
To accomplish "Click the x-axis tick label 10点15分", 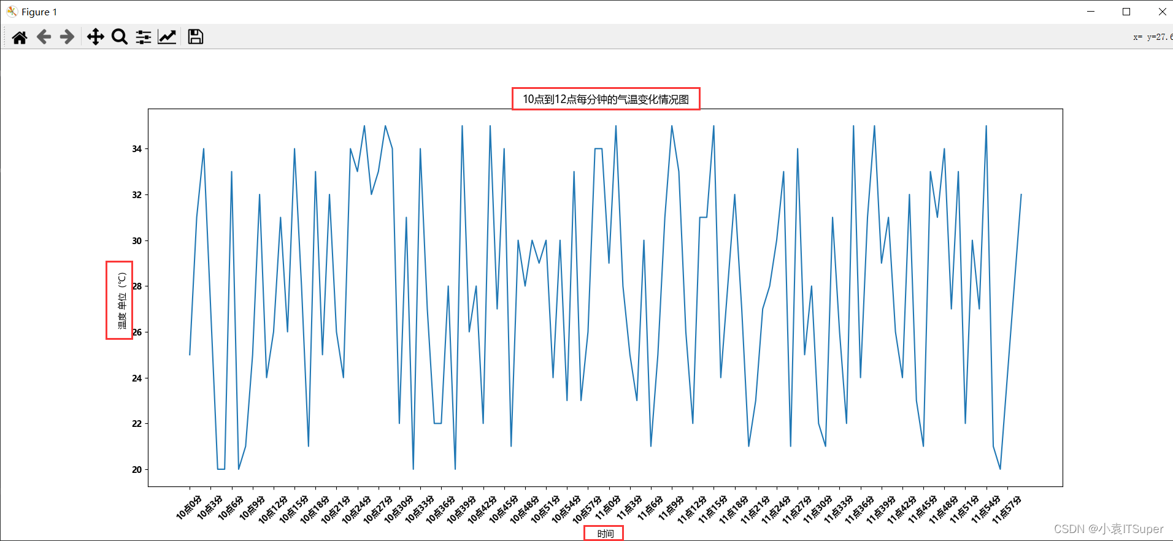I will click(293, 509).
